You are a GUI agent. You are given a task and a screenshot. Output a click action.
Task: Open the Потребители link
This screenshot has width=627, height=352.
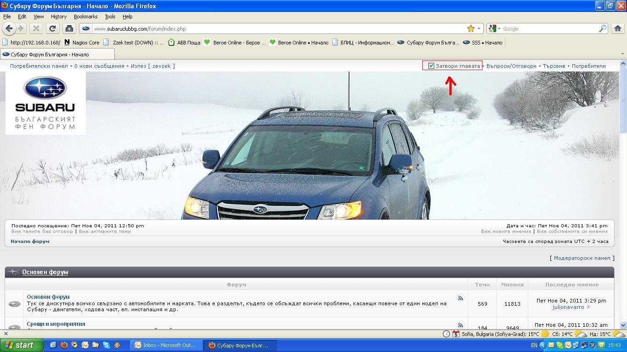coord(589,66)
